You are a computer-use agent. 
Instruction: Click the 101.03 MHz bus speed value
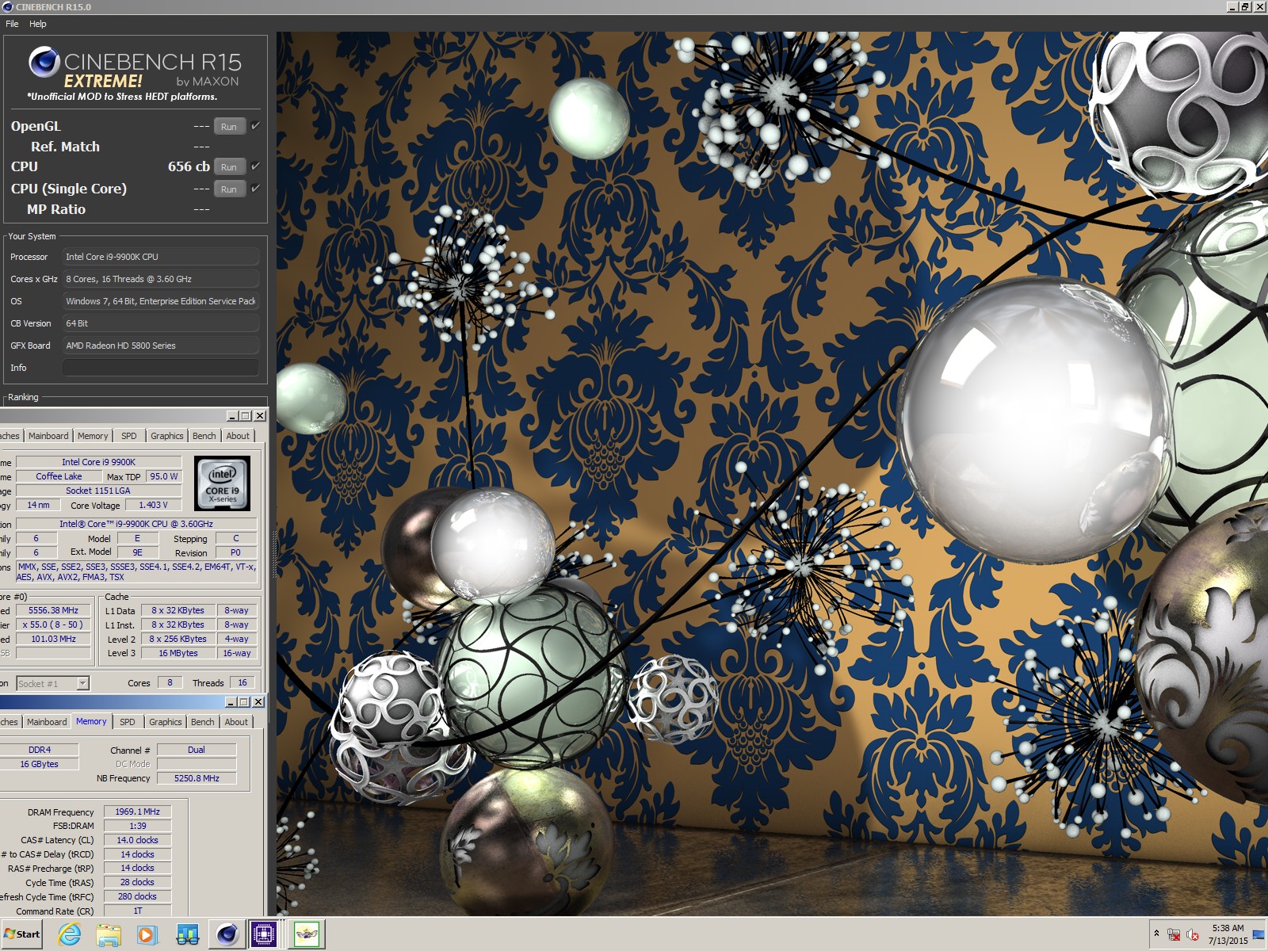click(53, 639)
